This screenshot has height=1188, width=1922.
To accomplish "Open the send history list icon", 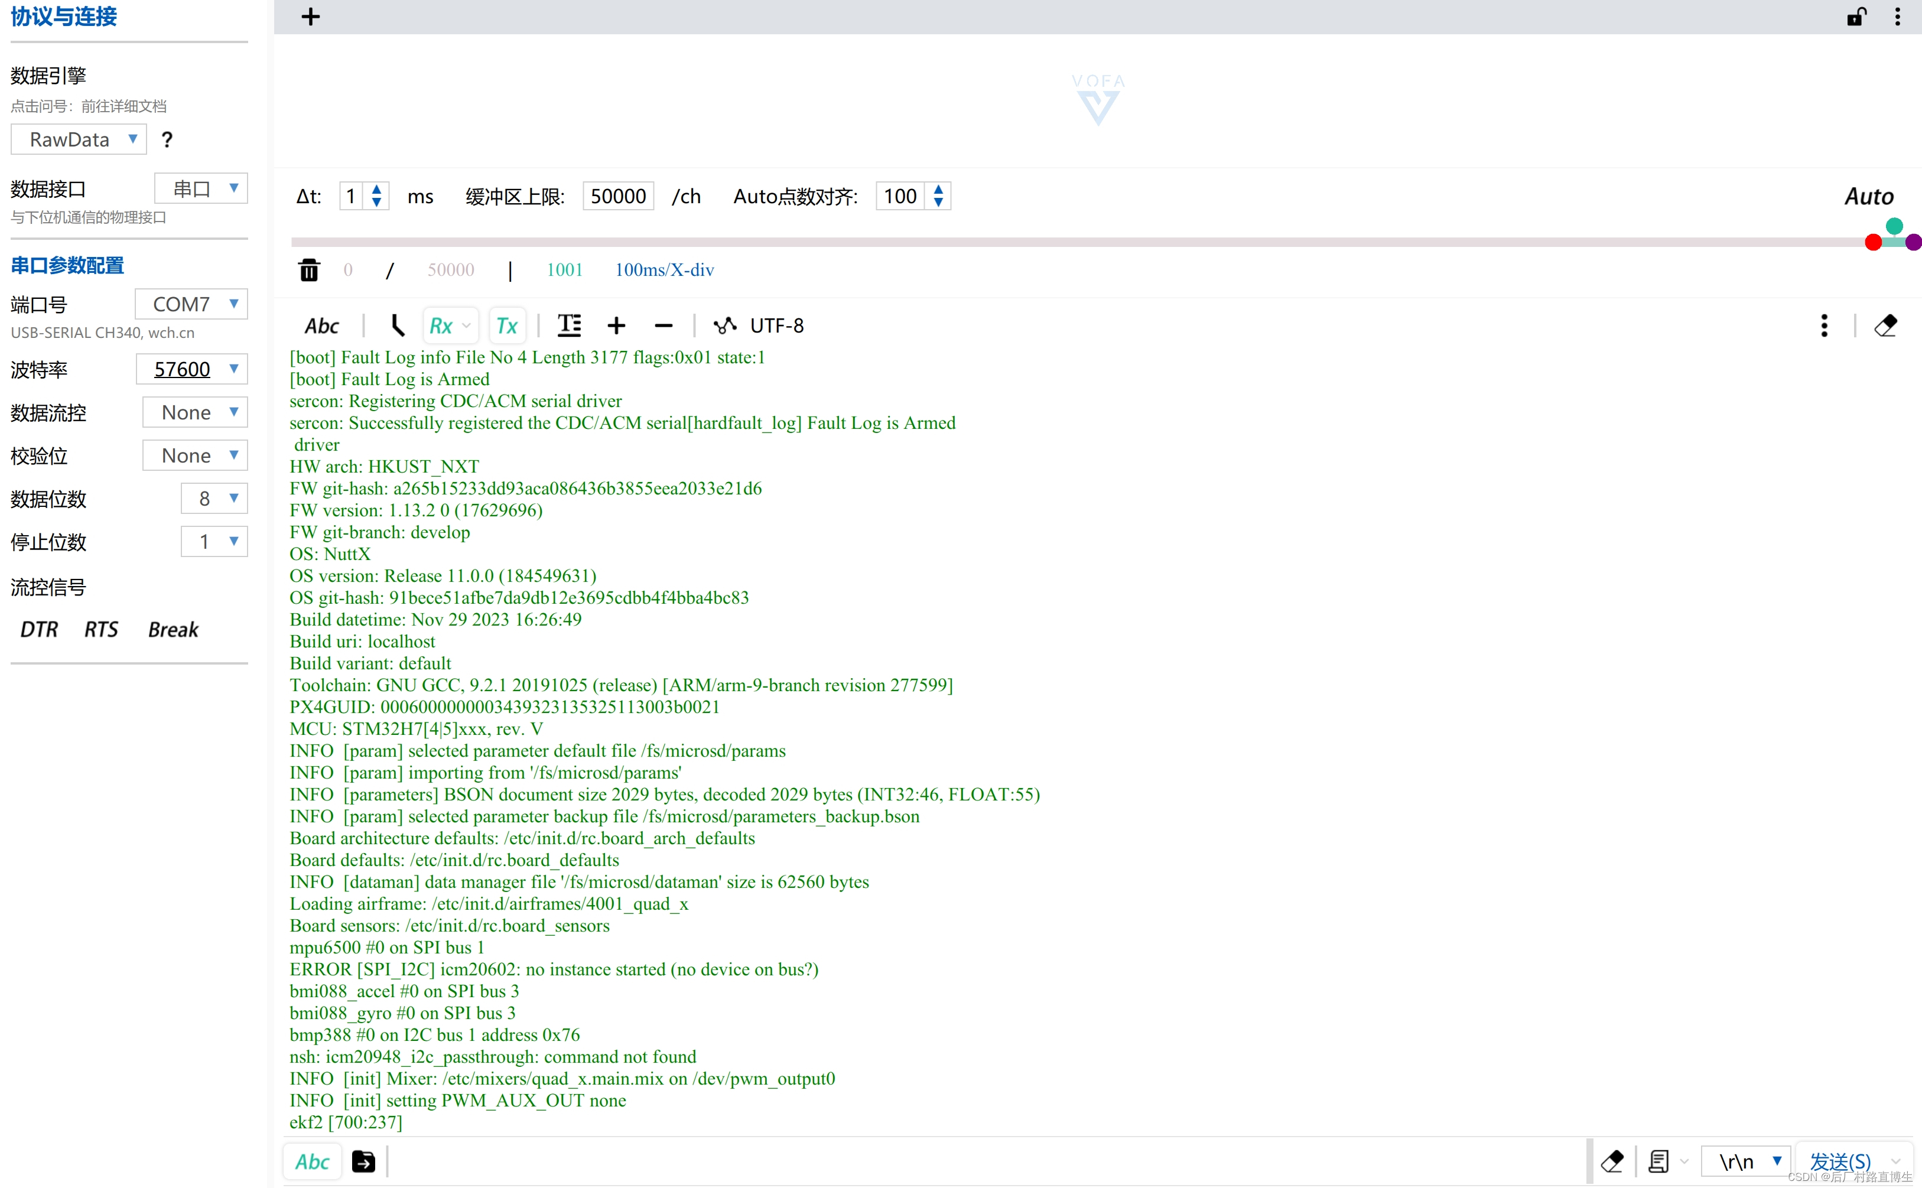I will tap(1658, 1160).
